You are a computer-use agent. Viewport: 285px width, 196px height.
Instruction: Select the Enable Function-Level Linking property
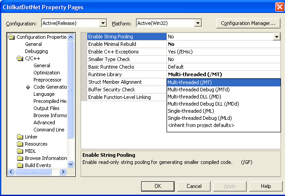click(127, 97)
